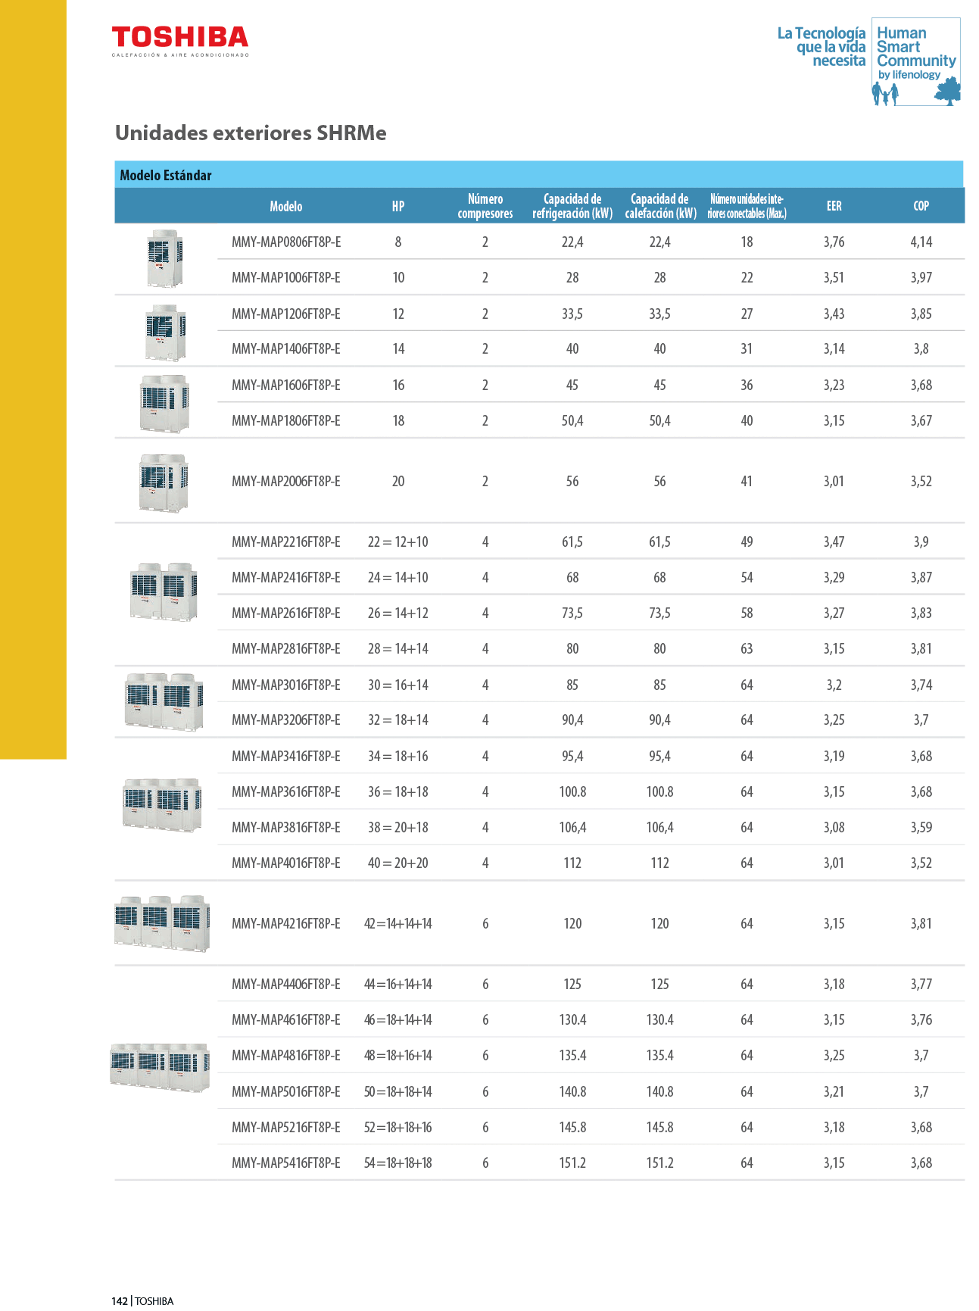979x1311 pixels.
Task: Click heating capacity 106,4 for MMY-MAP3816FT8P-E
Action: point(660,828)
